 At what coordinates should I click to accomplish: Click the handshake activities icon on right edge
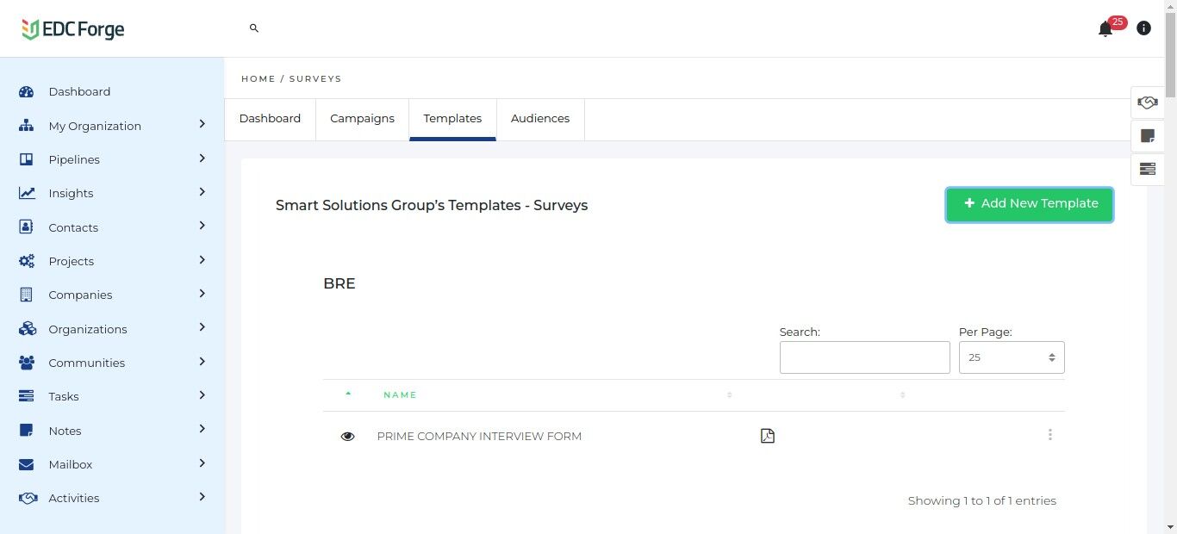(x=1148, y=102)
